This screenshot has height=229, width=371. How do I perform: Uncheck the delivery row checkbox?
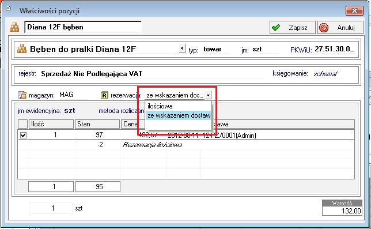(x=23, y=135)
